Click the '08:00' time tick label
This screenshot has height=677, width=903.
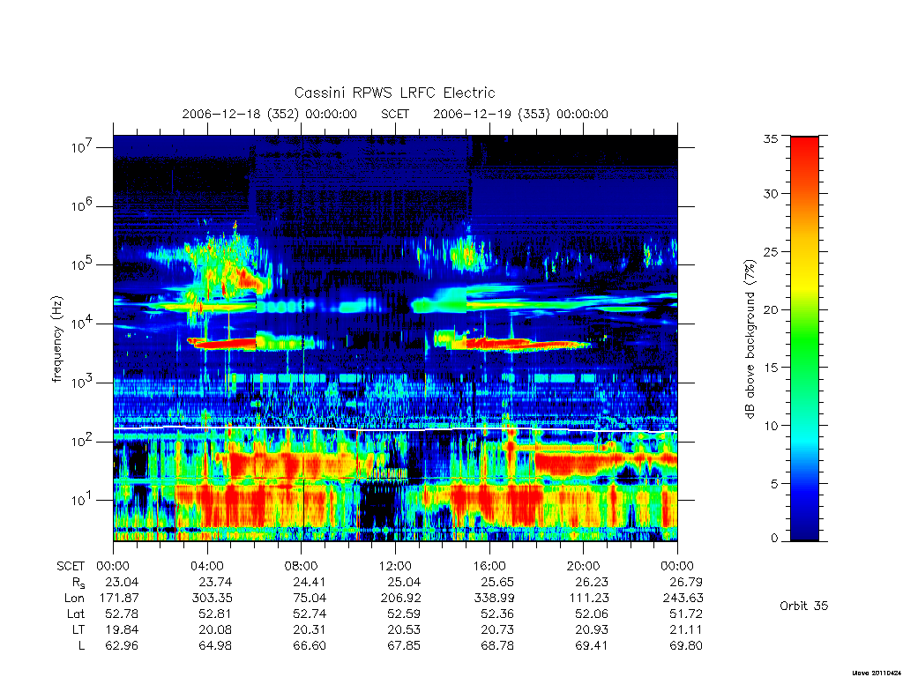[x=302, y=566]
